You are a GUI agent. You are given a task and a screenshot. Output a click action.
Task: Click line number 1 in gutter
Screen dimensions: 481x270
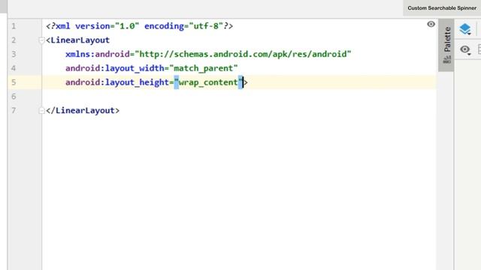point(14,26)
